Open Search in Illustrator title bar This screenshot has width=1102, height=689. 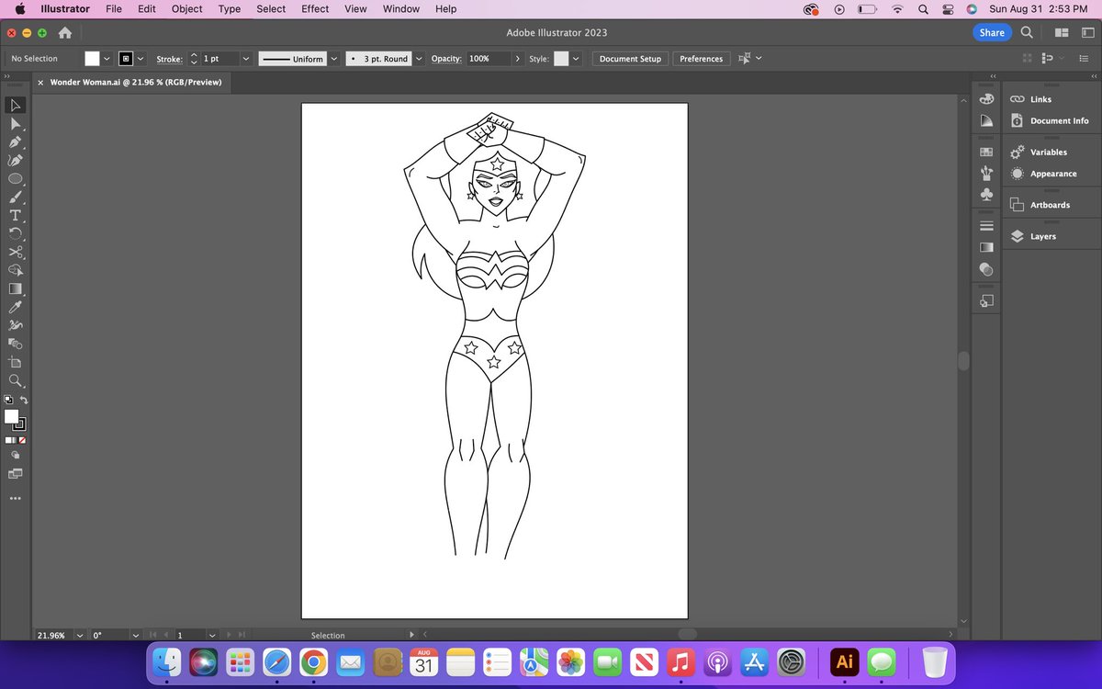pyautogui.click(x=1027, y=32)
